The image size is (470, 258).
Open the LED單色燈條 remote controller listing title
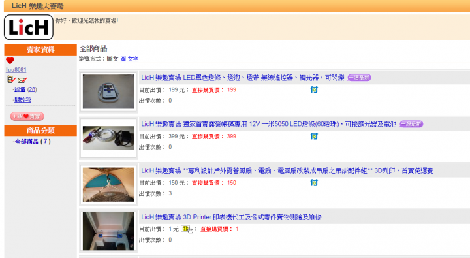[242, 78]
